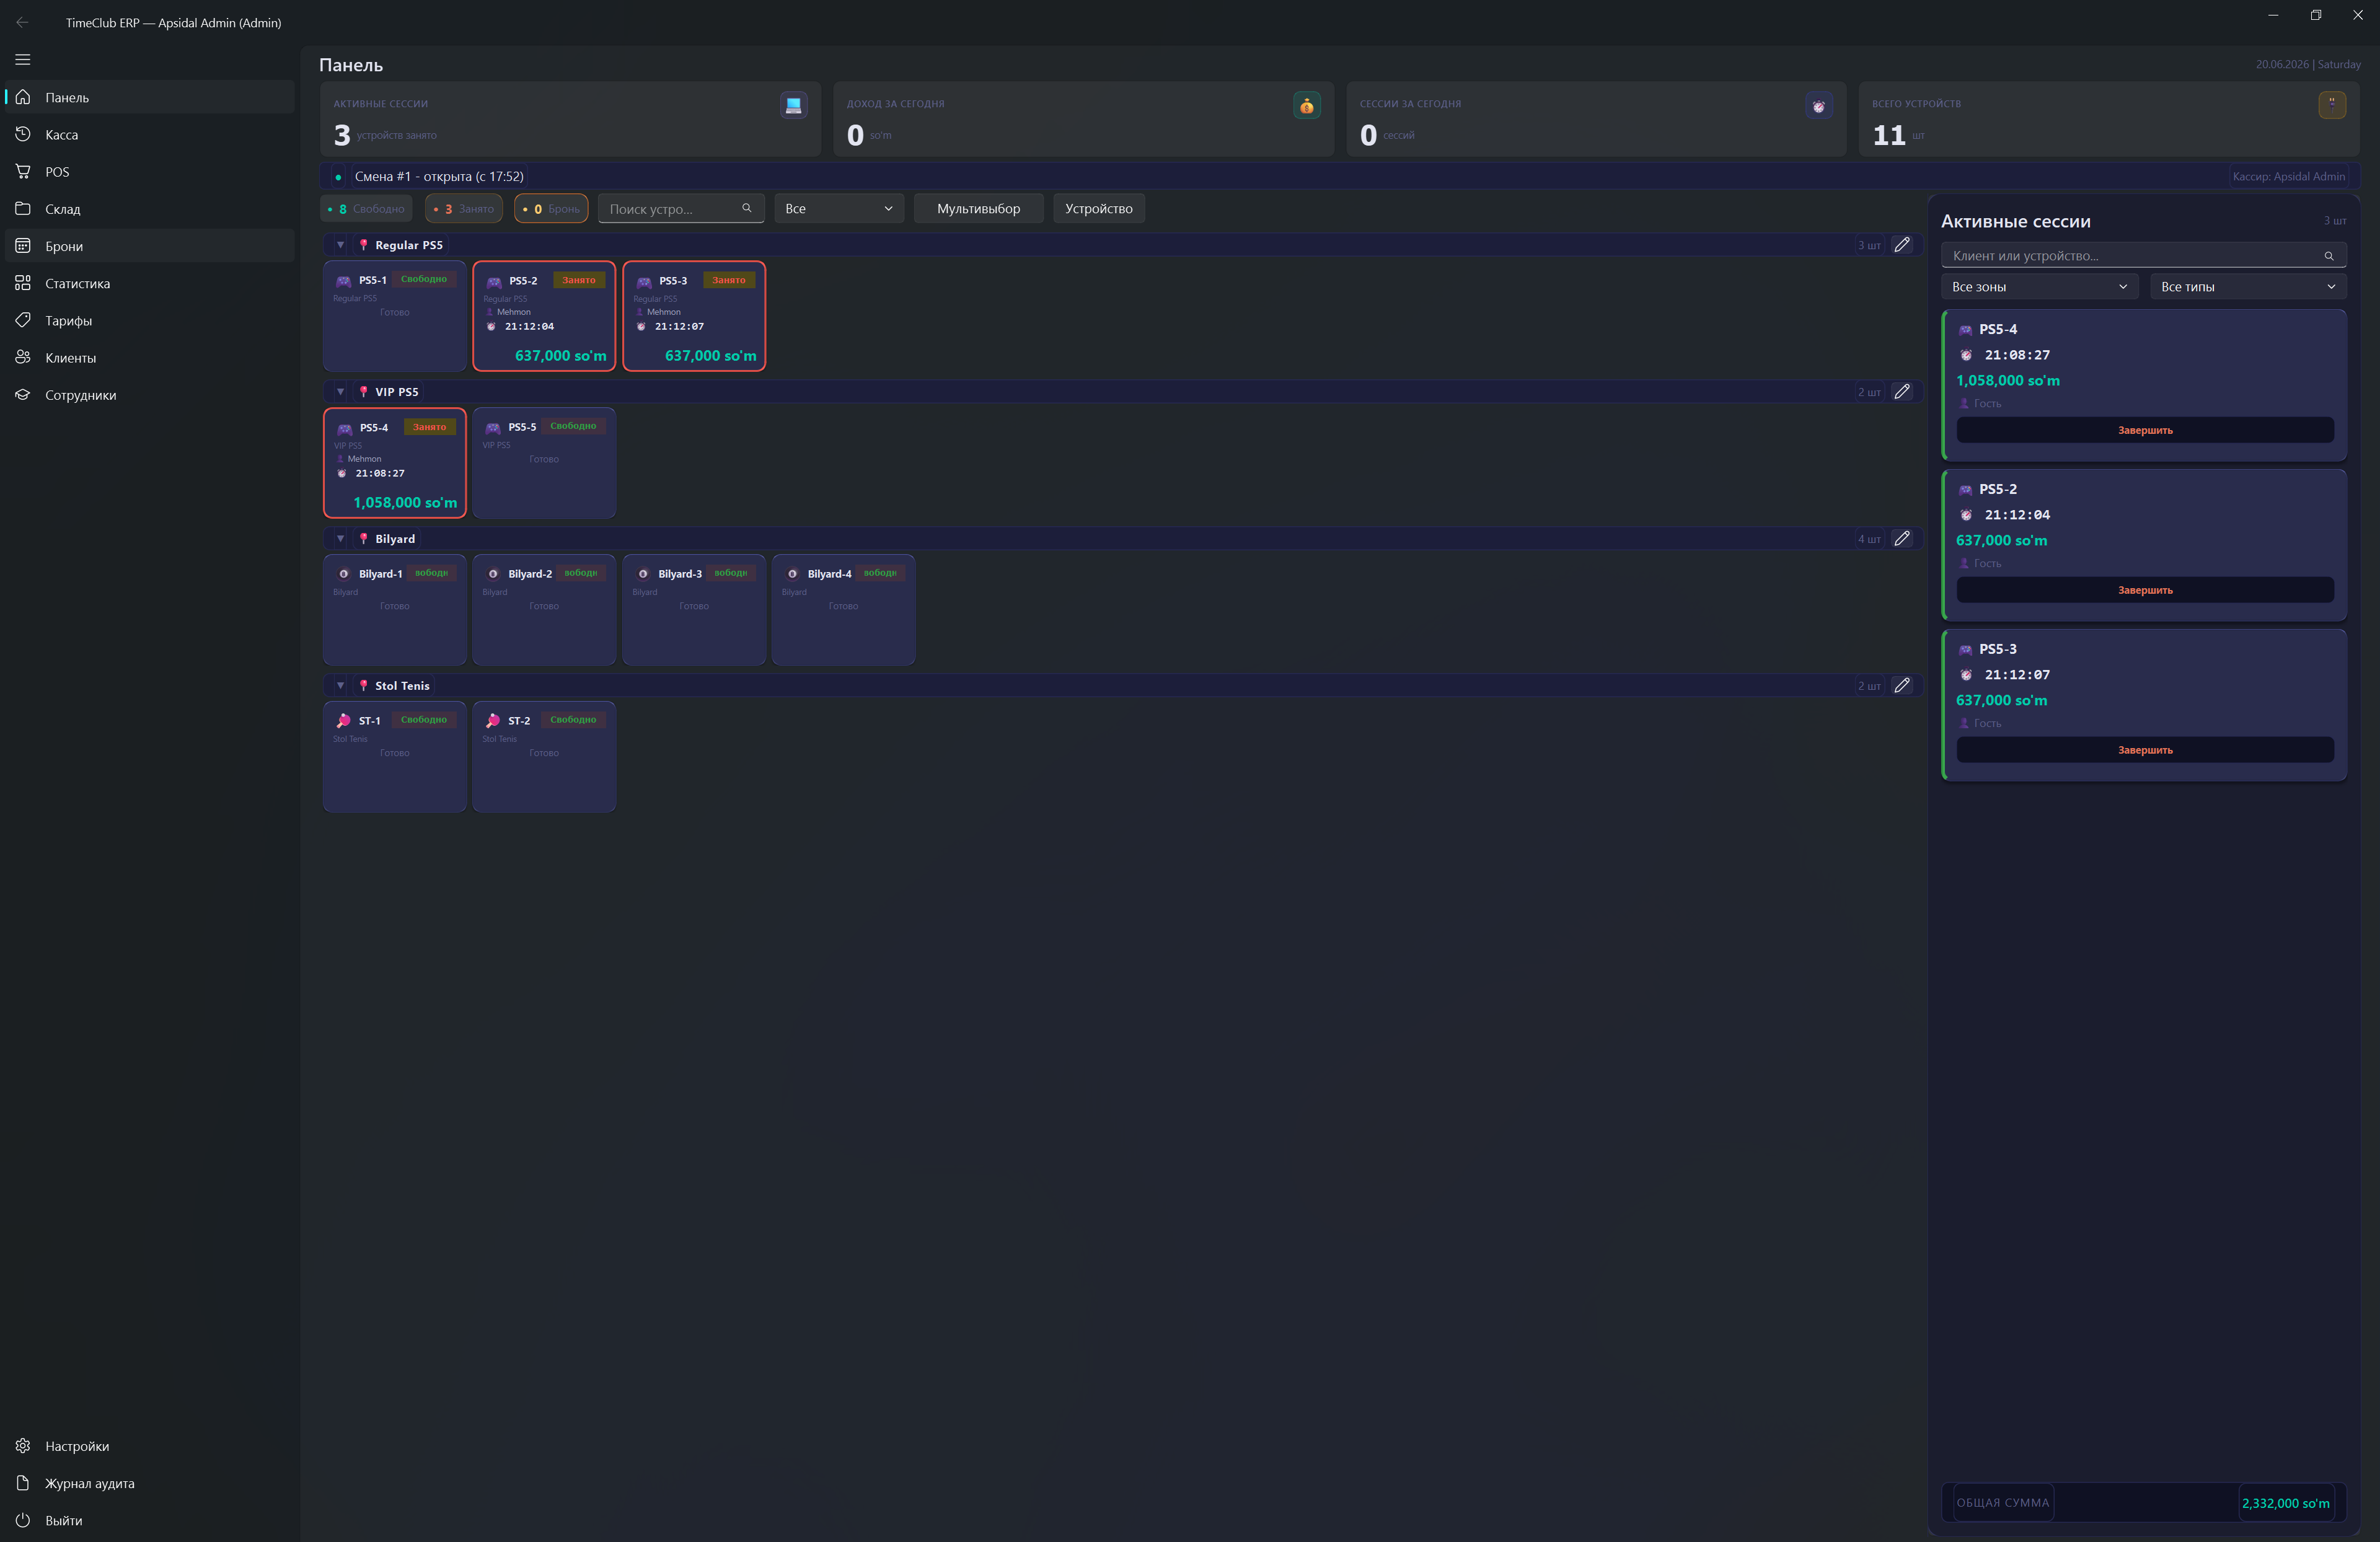Click the Устройство button

(1099, 209)
